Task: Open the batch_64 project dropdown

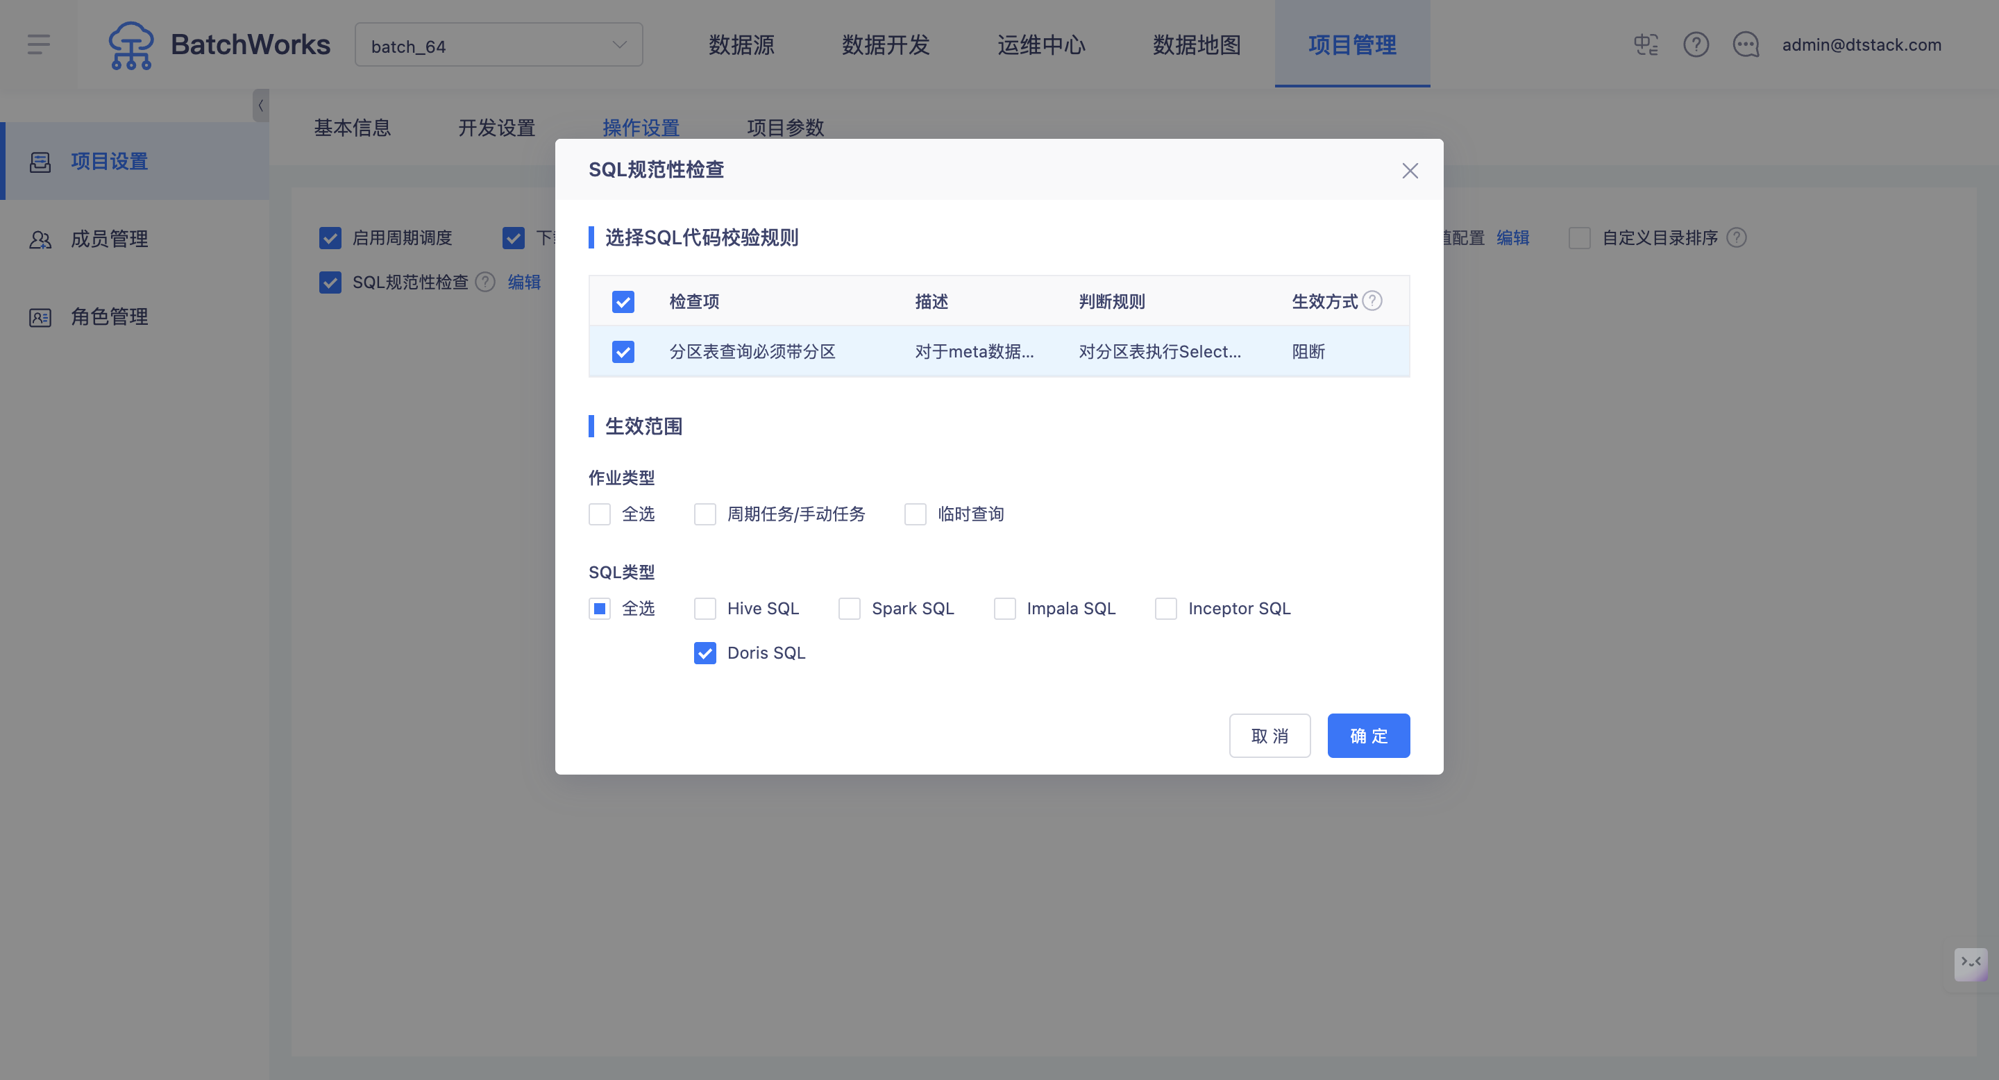Action: pyautogui.click(x=498, y=45)
